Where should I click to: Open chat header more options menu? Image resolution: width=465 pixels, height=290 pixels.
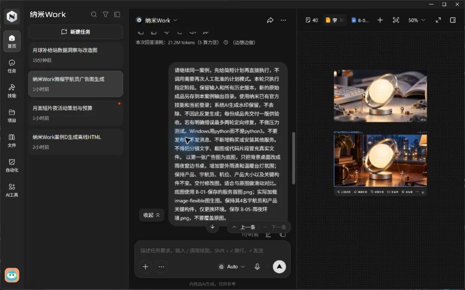[x=283, y=20]
